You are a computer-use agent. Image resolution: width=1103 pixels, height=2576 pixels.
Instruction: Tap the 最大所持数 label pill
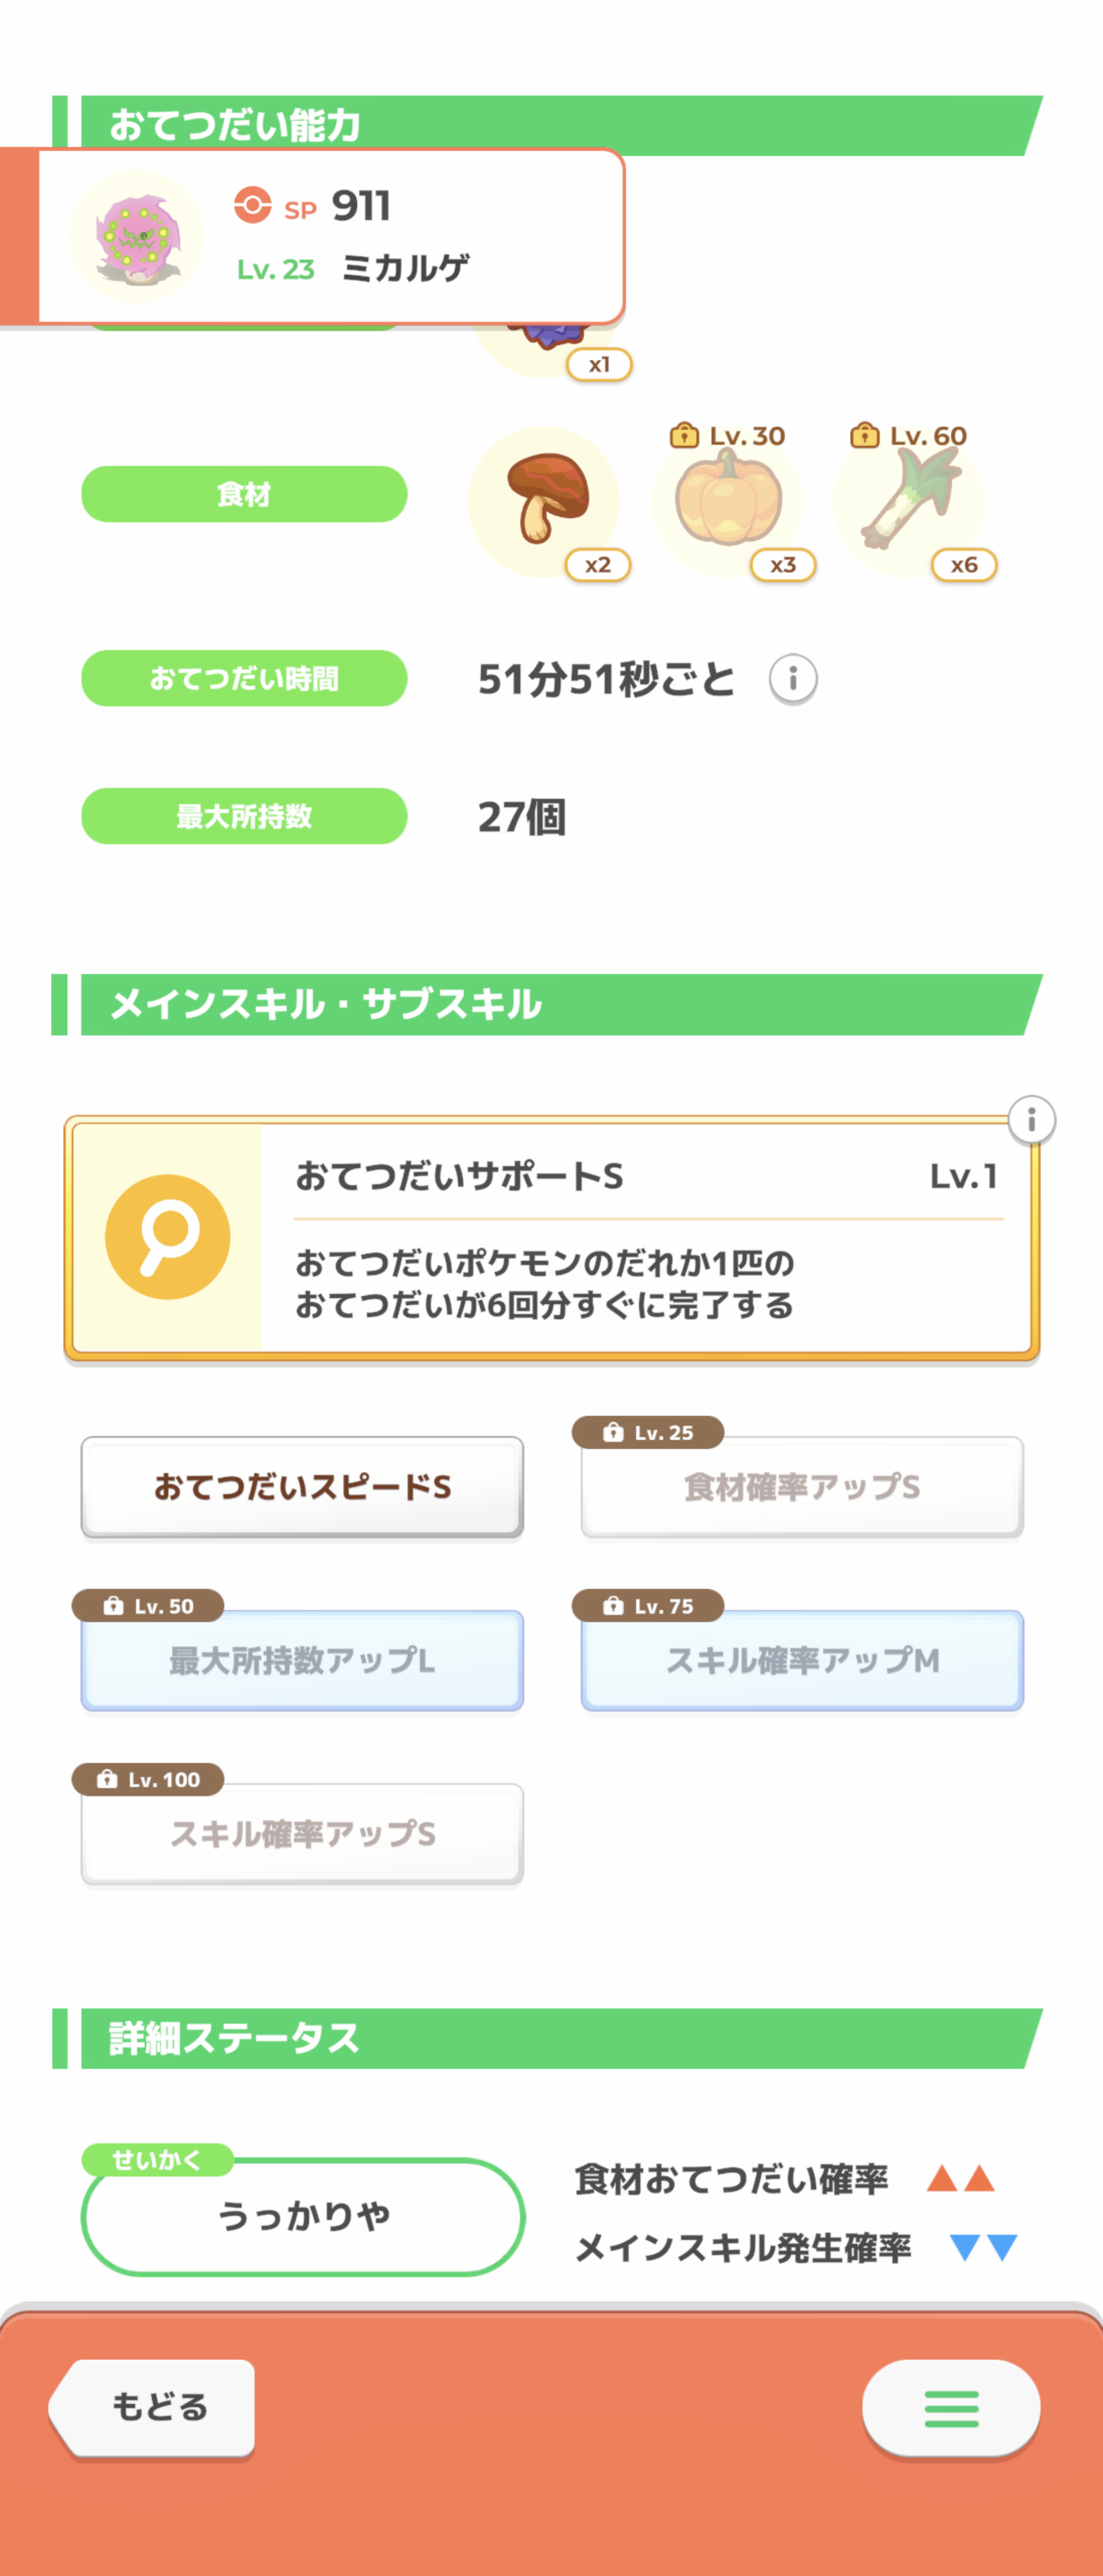click(244, 816)
